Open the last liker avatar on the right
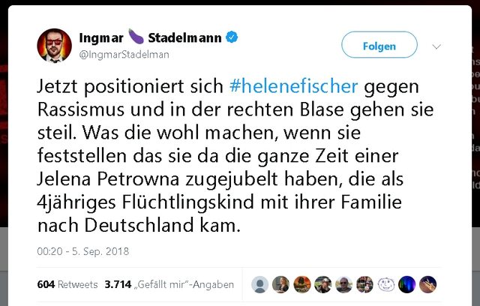 point(428,284)
